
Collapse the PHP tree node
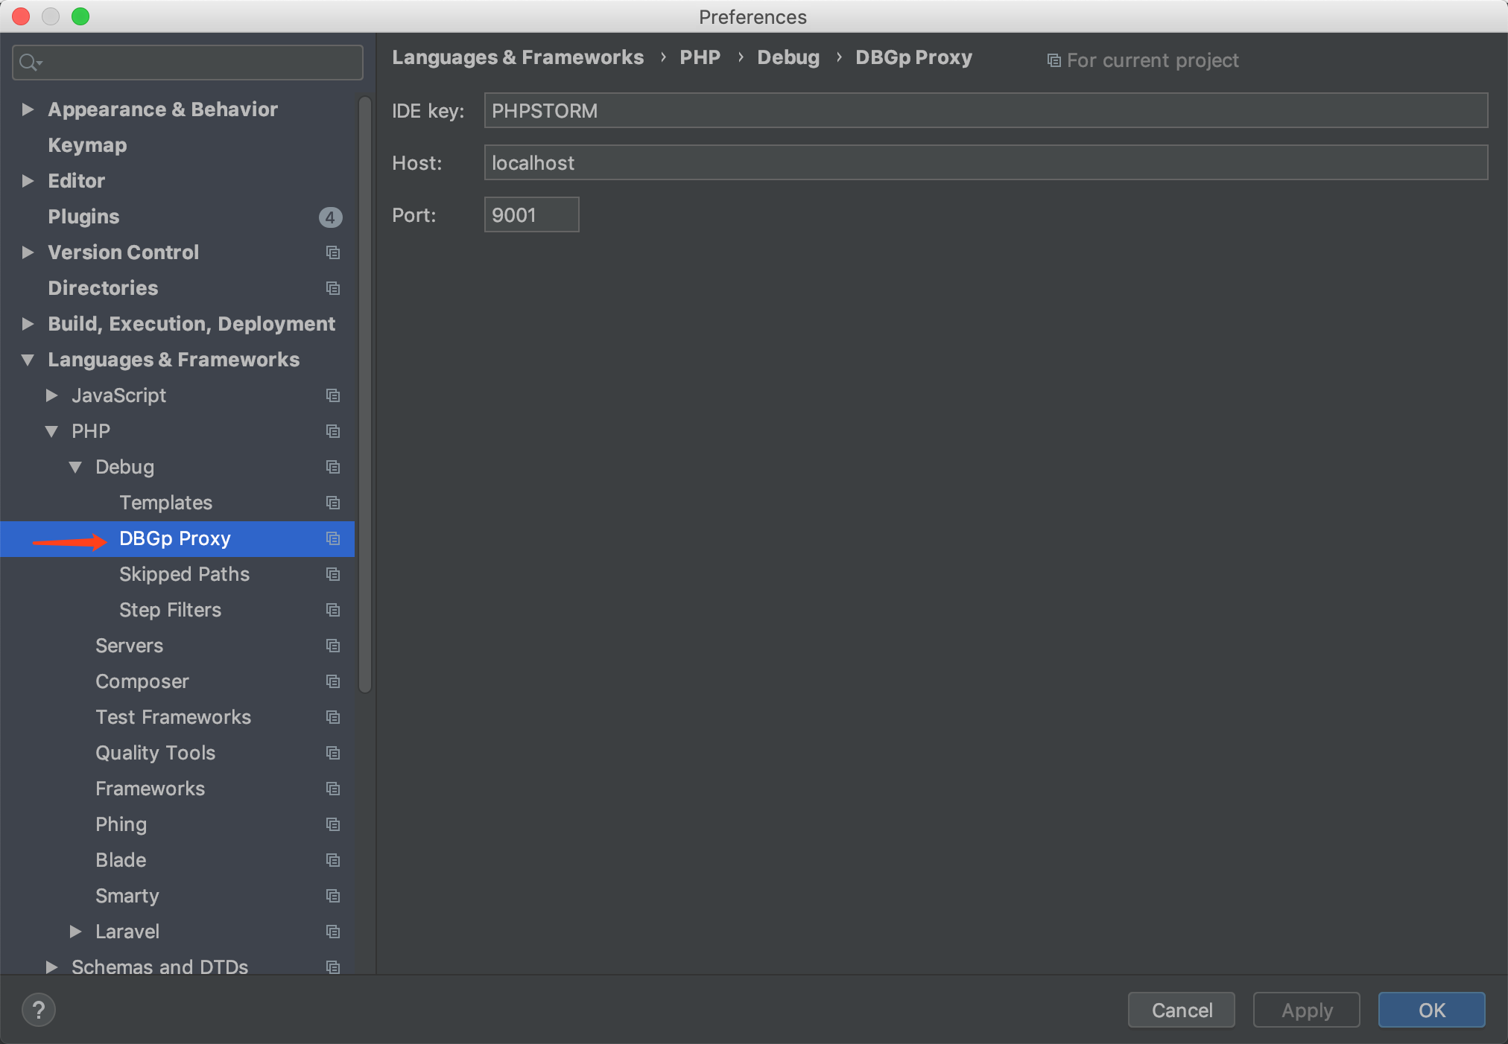point(51,431)
